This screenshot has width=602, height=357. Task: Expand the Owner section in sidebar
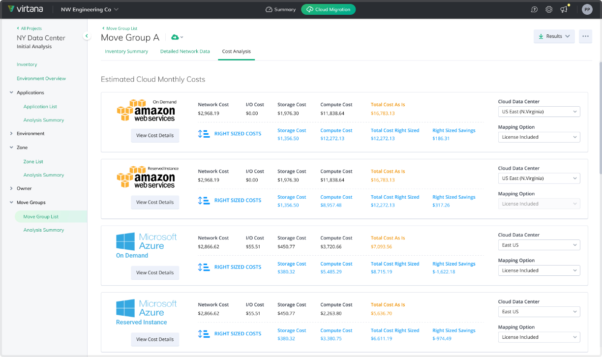point(11,189)
